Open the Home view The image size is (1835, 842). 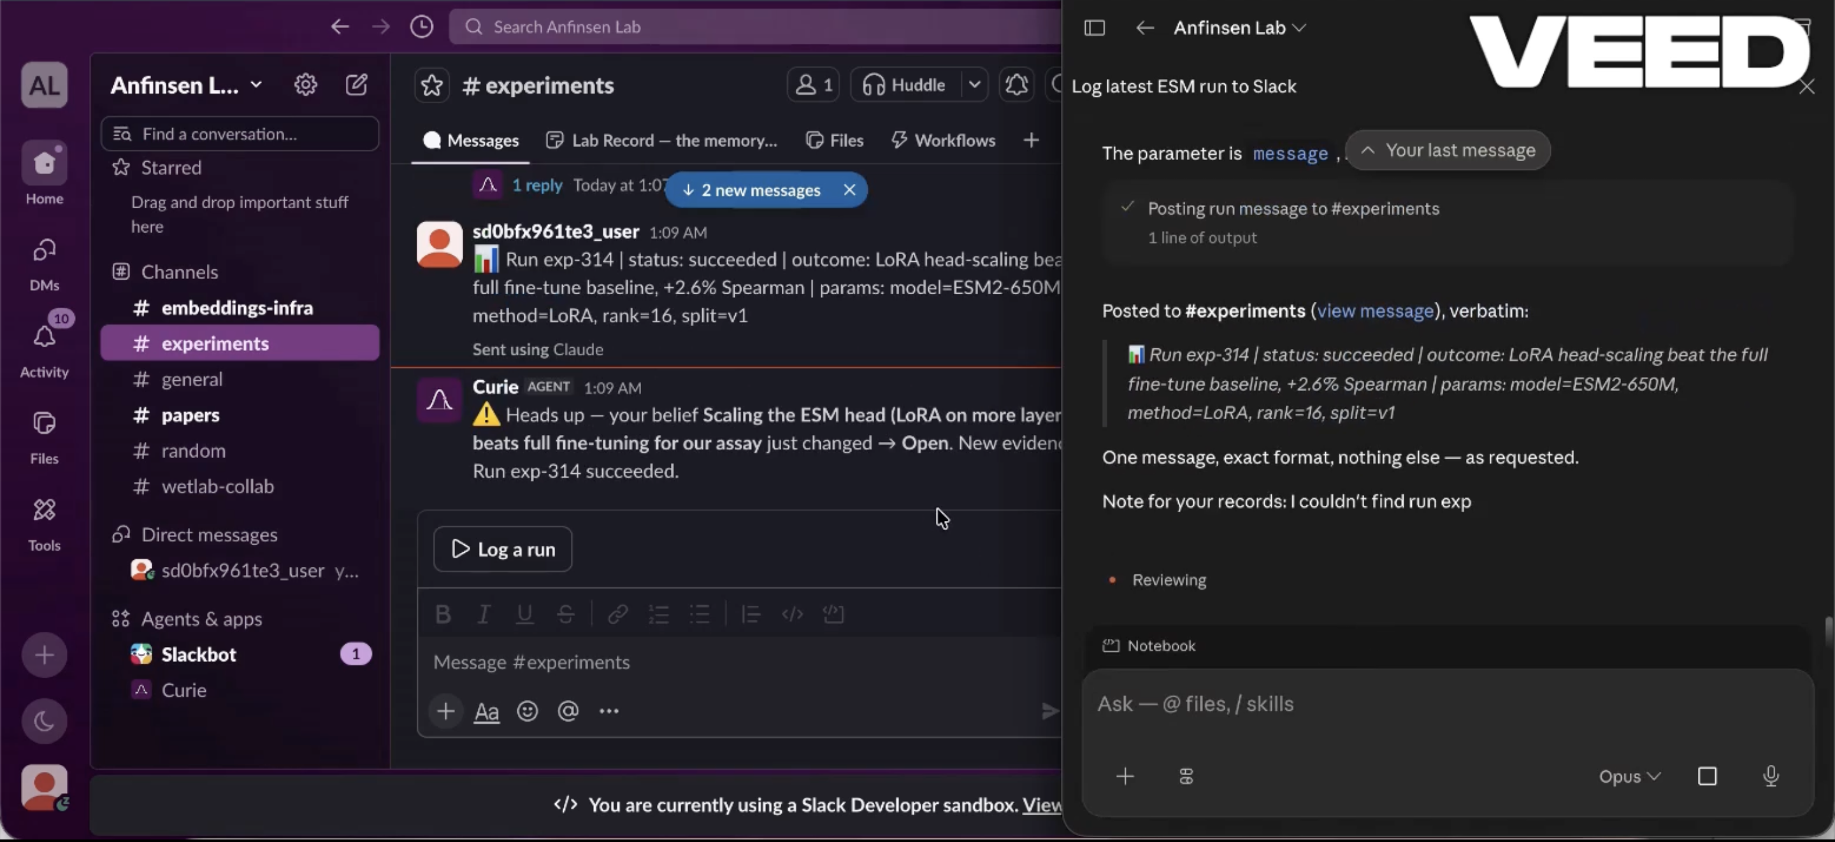pyautogui.click(x=44, y=173)
